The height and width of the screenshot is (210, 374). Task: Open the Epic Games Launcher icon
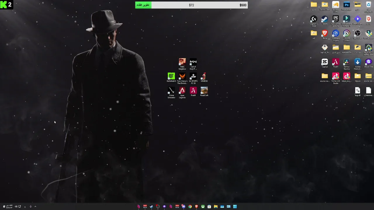click(336, 21)
